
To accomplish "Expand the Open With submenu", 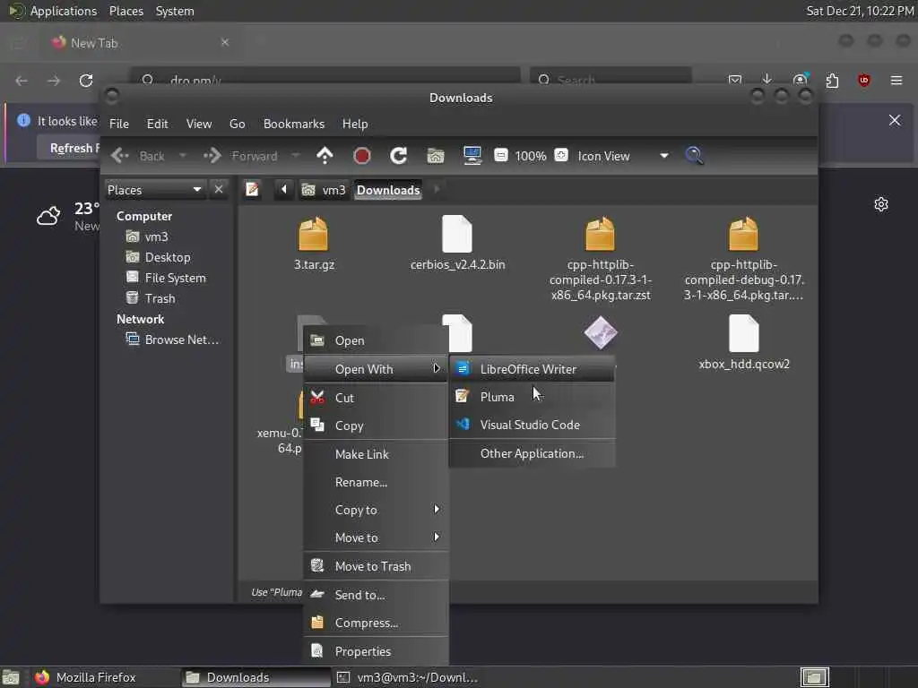I will click(376, 369).
